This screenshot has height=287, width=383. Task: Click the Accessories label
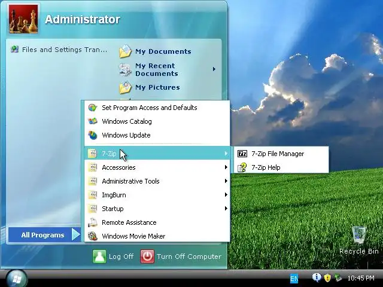(x=118, y=167)
